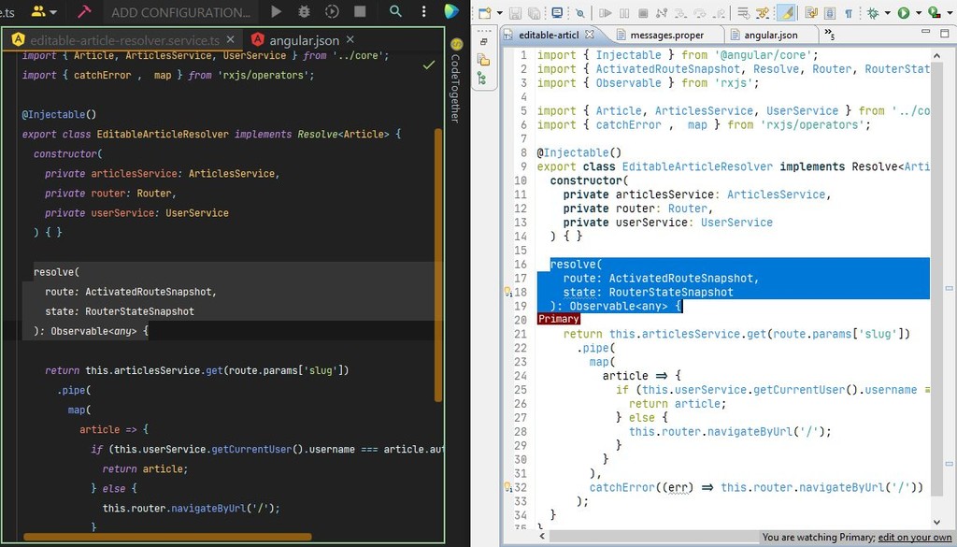The height and width of the screenshot is (547, 957).
Task: Switch to the messages.proper tab
Action: [x=665, y=35]
